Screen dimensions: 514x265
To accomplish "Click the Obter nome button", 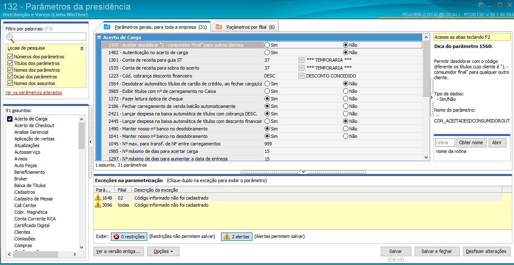I will click(x=471, y=142).
